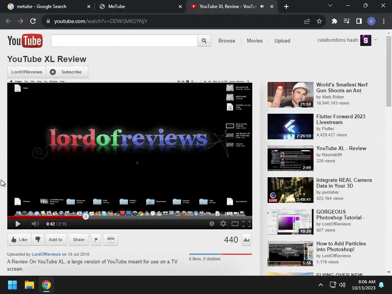Open system volume tray icon
392x294 pixels.
342,285
